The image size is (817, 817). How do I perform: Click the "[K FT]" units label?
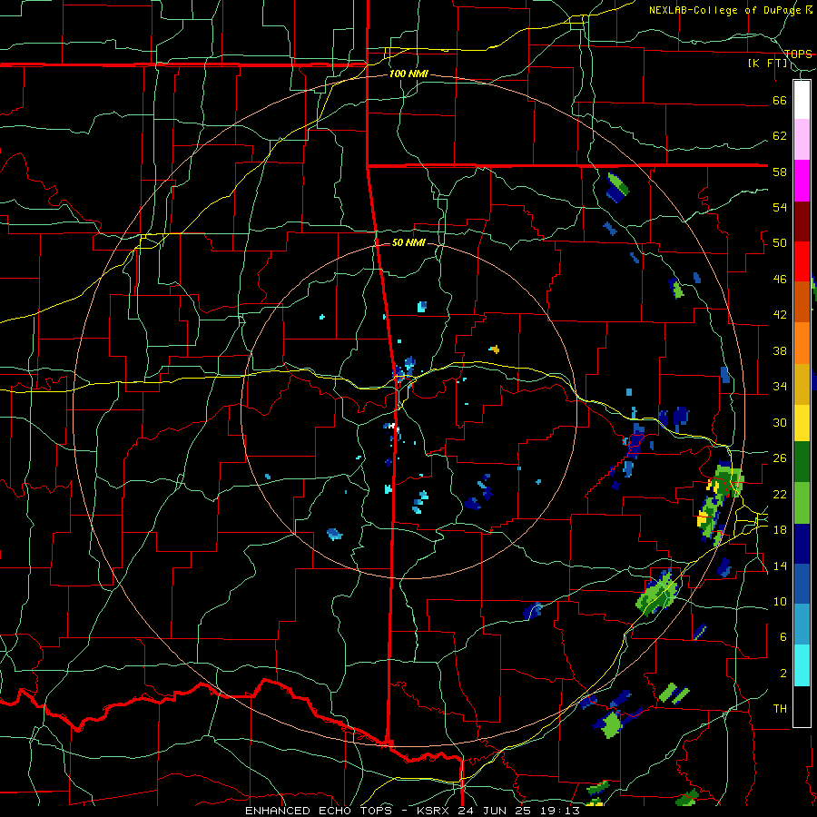(x=767, y=64)
